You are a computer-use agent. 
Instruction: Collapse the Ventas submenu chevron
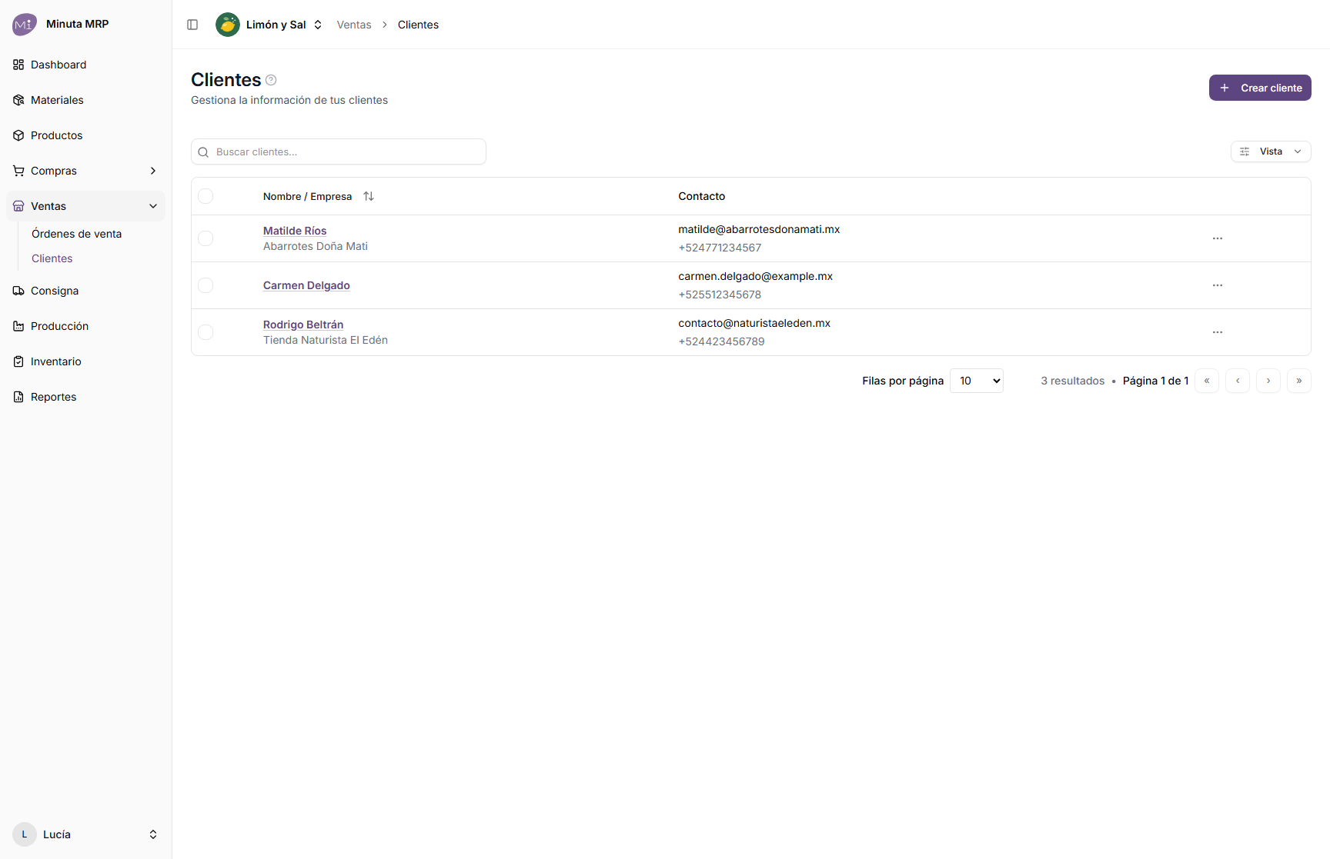click(x=153, y=206)
